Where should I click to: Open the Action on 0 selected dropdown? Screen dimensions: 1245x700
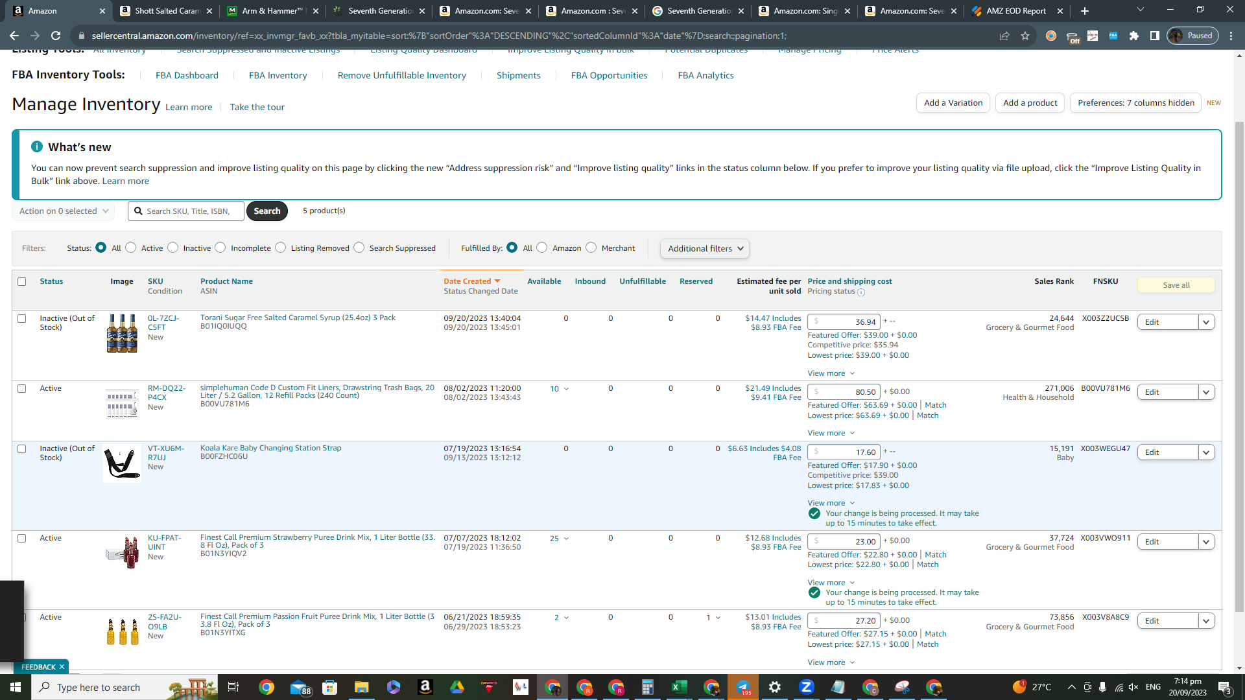pos(64,211)
